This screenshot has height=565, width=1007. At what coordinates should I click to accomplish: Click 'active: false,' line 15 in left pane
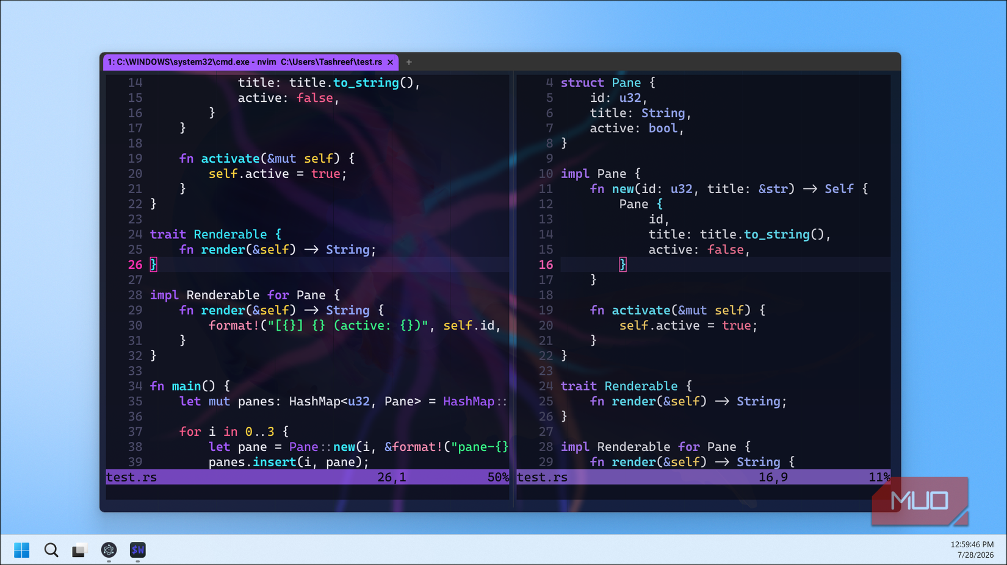click(x=289, y=98)
